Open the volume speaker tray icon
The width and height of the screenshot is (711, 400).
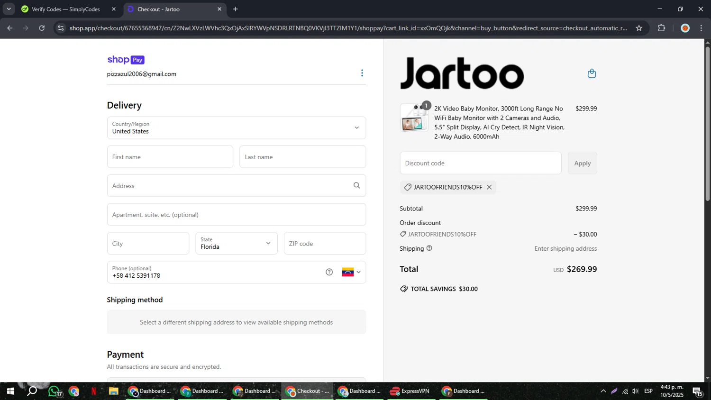635,391
